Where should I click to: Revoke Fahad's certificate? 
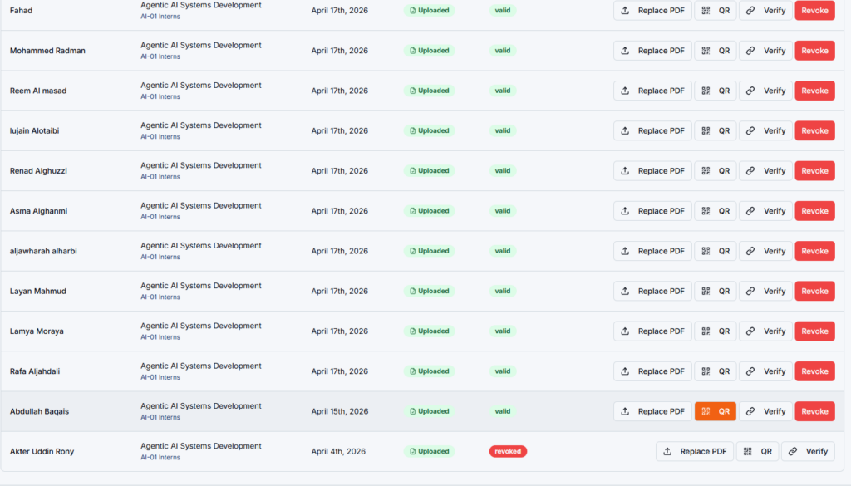(x=814, y=10)
